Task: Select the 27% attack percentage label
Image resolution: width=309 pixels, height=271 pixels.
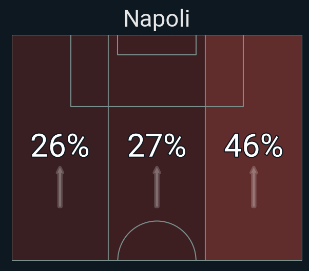Action: point(157,145)
